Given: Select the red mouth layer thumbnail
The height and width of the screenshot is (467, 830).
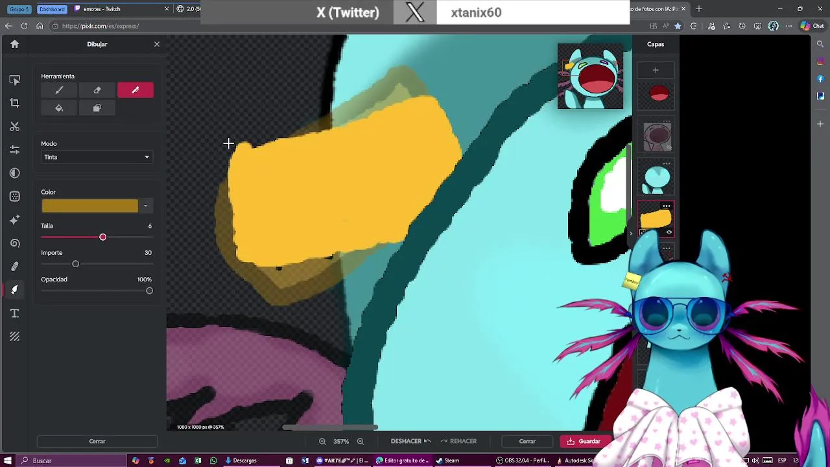Looking at the screenshot, I should coord(656,95).
